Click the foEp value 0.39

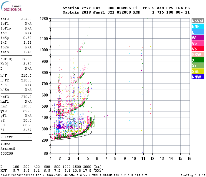[27, 38]
